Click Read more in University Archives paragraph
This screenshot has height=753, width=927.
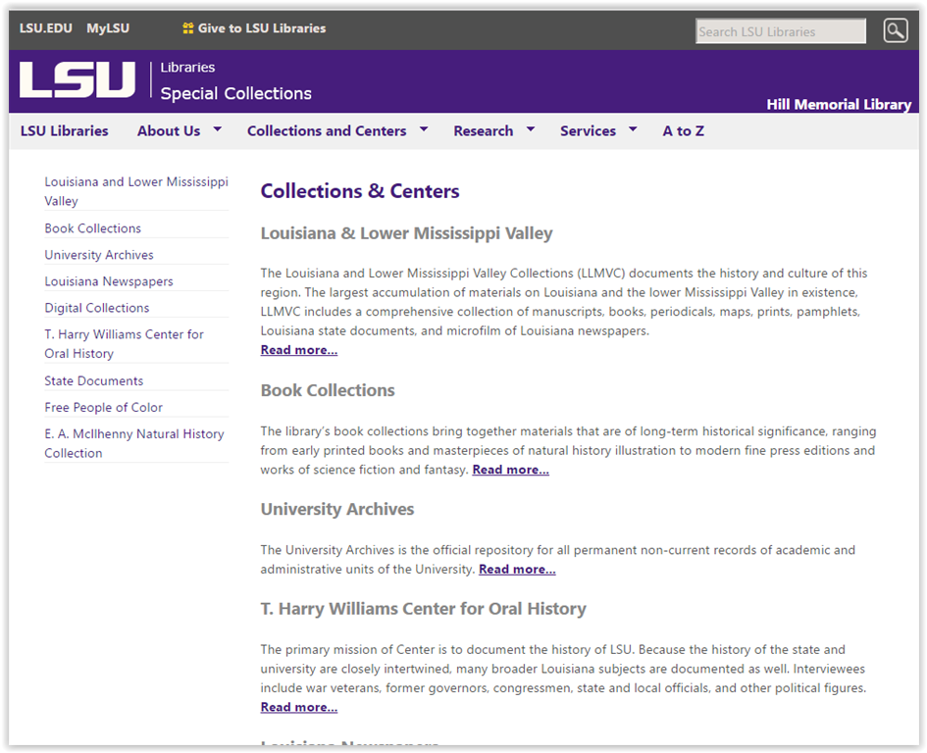(517, 570)
